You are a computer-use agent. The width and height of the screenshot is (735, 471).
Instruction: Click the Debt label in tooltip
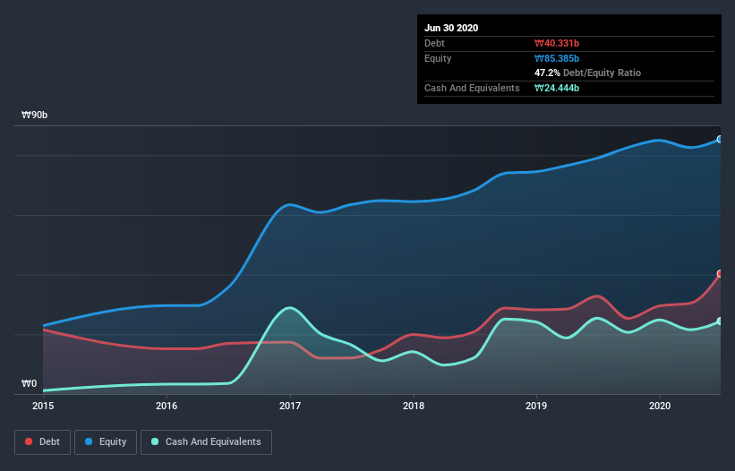coord(434,44)
